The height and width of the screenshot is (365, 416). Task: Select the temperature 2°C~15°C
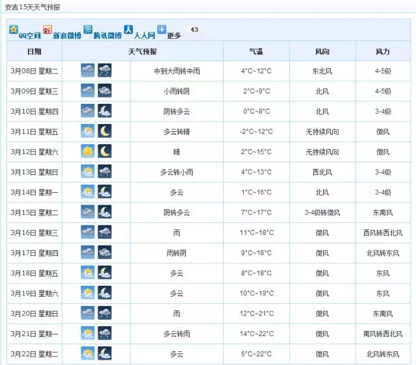[256, 151]
